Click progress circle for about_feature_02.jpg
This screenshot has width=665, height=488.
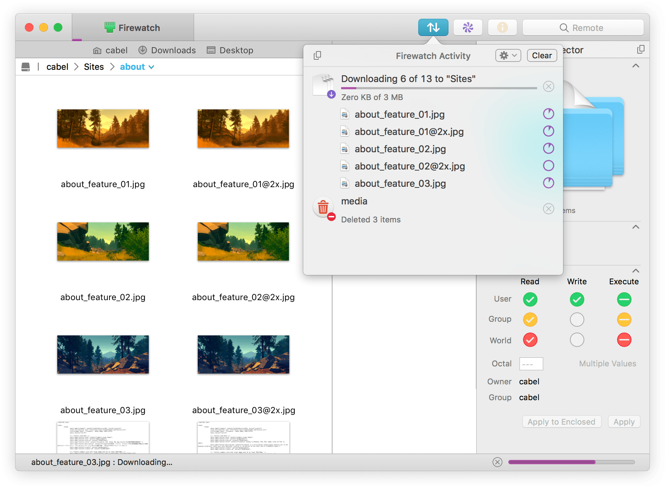click(x=548, y=149)
